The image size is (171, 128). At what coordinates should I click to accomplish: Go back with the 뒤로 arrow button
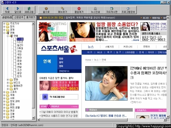point(7,10)
